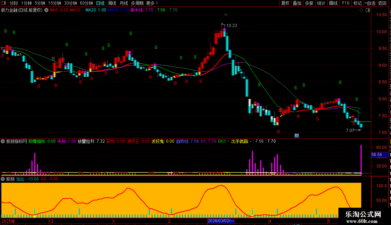This screenshot has height=225, width=391.
Task: Open the 股朋指标网 indicator dropdown arrow
Action: pos(3,141)
